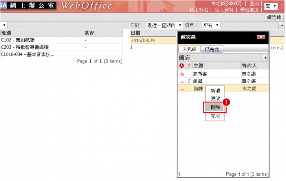The width and height of the screenshot is (286, 181).
Task: Click the exclamation mark on 溫書 row
Action: point(189,81)
